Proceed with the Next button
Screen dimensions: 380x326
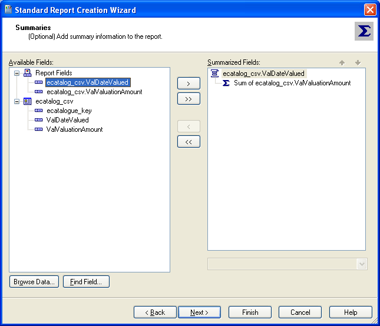[x=199, y=312]
